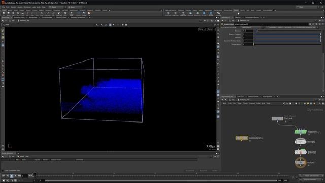
Task: Open the Render menu
Action: tap(13, 7)
